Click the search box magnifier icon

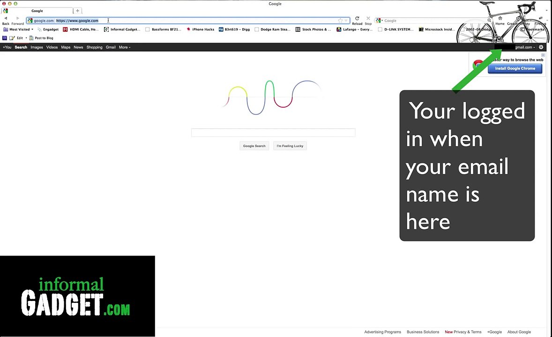(489, 21)
